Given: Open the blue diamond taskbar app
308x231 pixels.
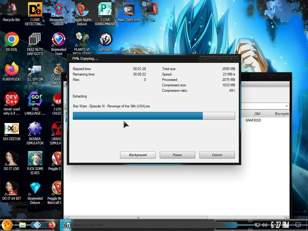Looking at the screenshot, I should tap(37, 225).
